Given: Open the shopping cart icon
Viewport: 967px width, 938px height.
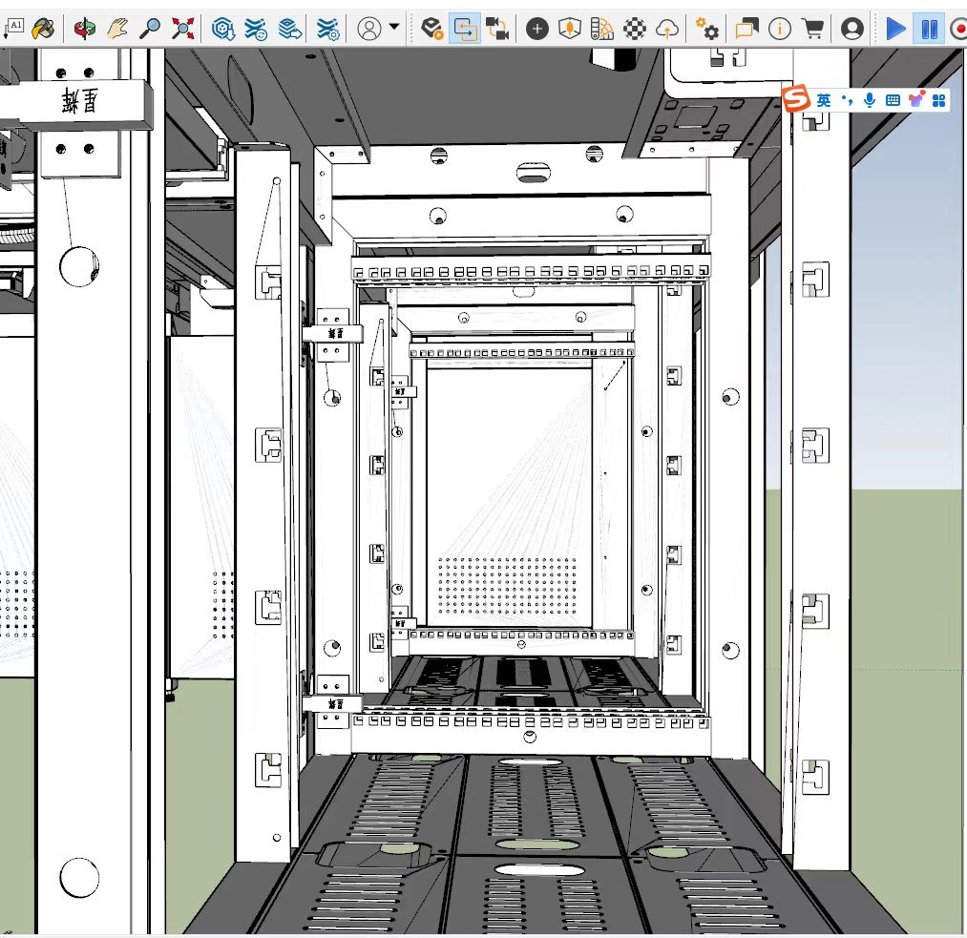Looking at the screenshot, I should 813,29.
